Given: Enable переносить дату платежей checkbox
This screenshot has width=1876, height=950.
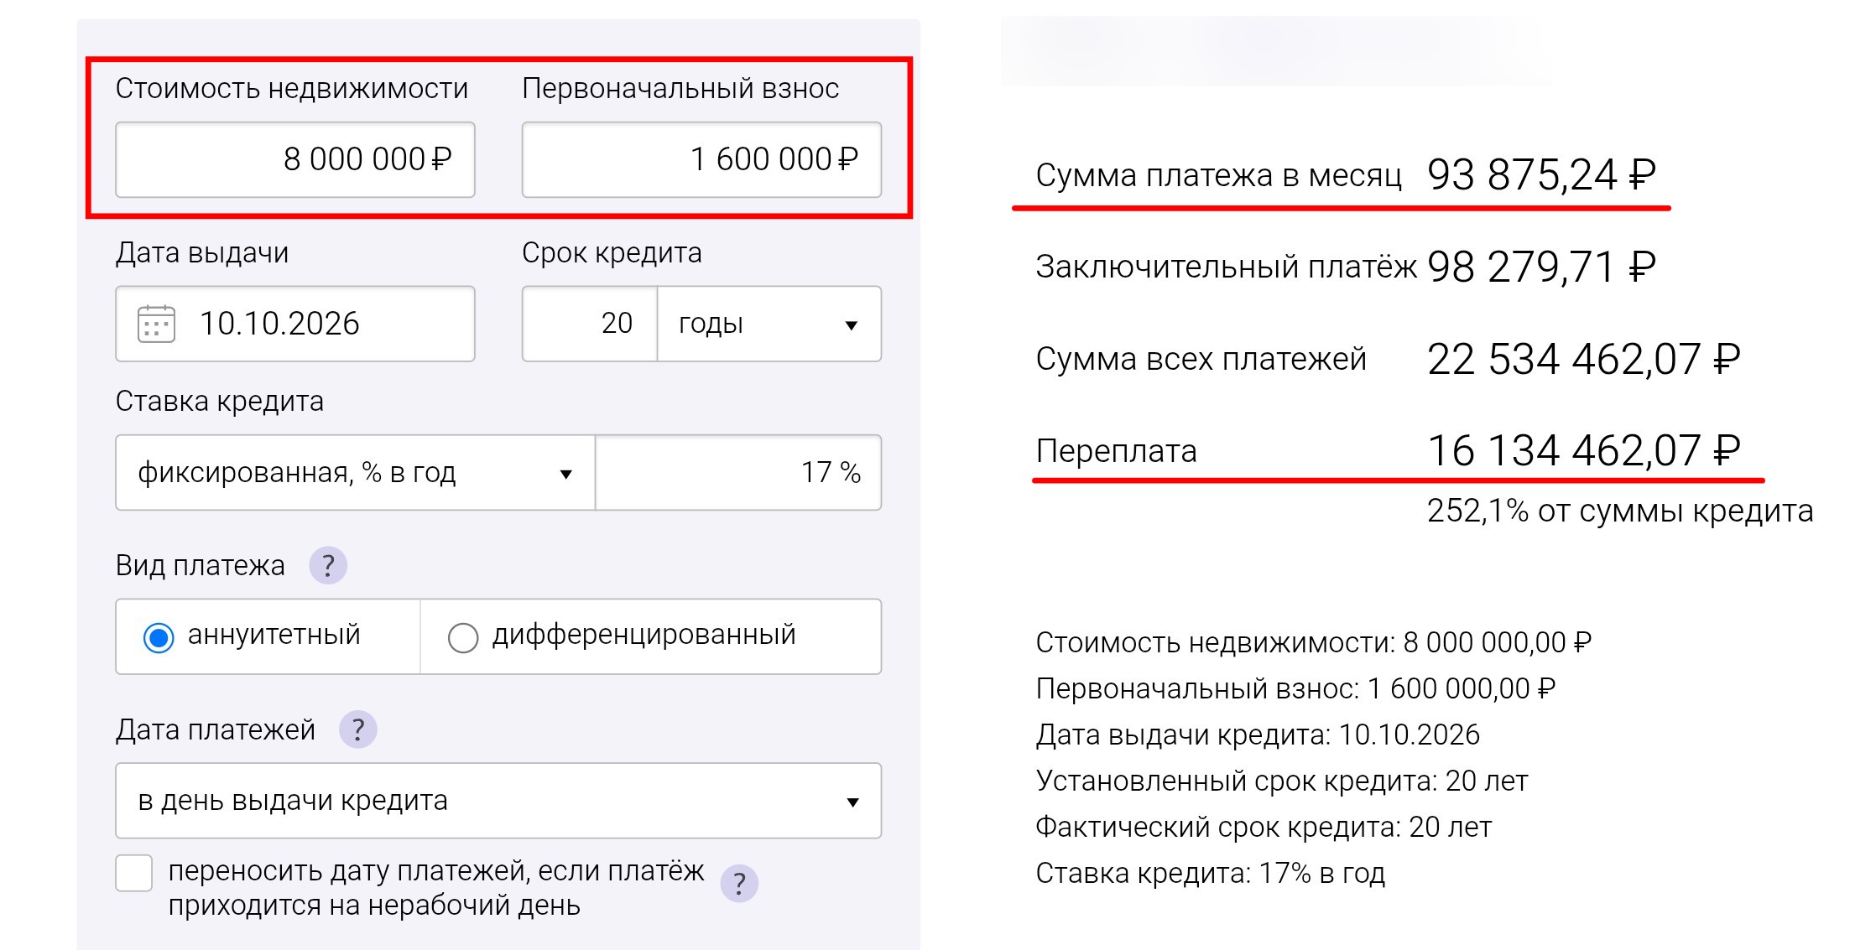Looking at the screenshot, I should (x=134, y=873).
